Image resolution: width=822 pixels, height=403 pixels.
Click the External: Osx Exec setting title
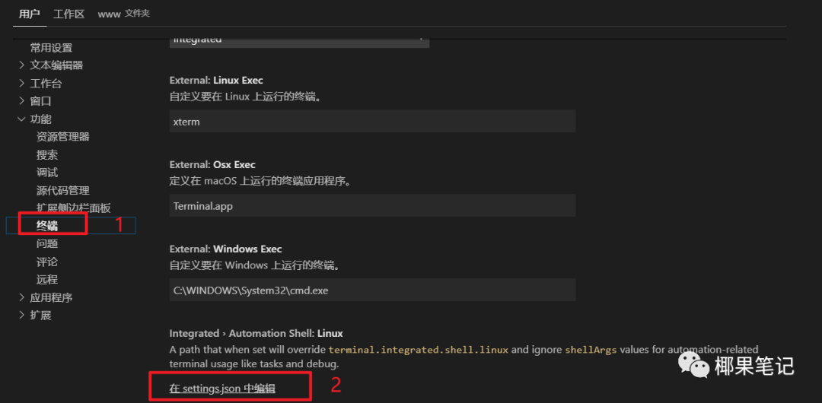click(212, 164)
